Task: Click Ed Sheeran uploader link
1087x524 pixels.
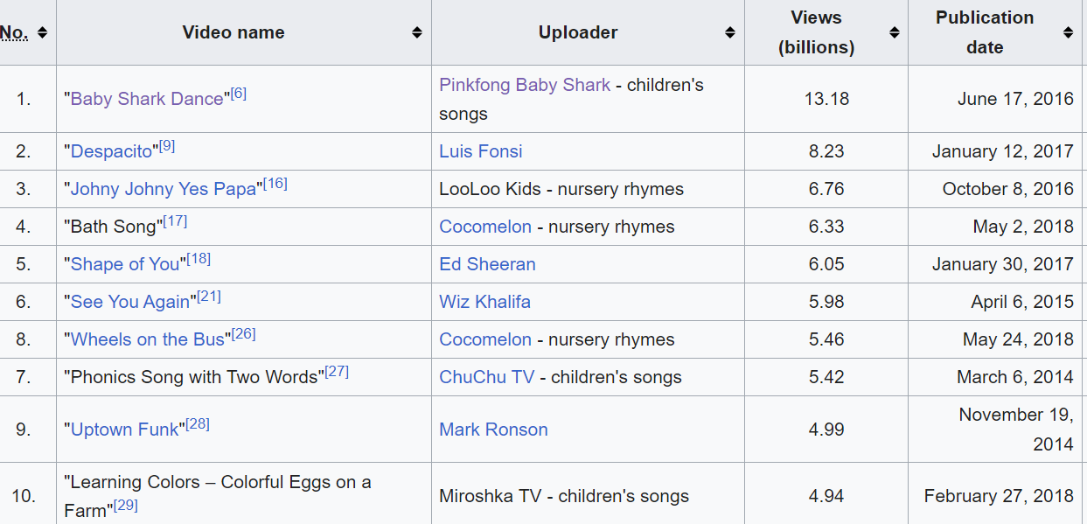Action: pyautogui.click(x=487, y=264)
